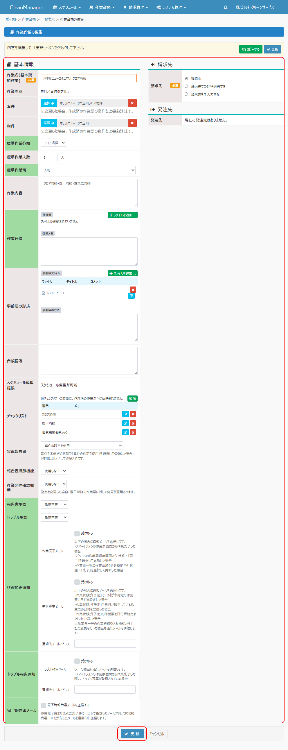
Task: Focus 状態変更通知 通知先メールアドレス field
Action: [x=105, y=644]
